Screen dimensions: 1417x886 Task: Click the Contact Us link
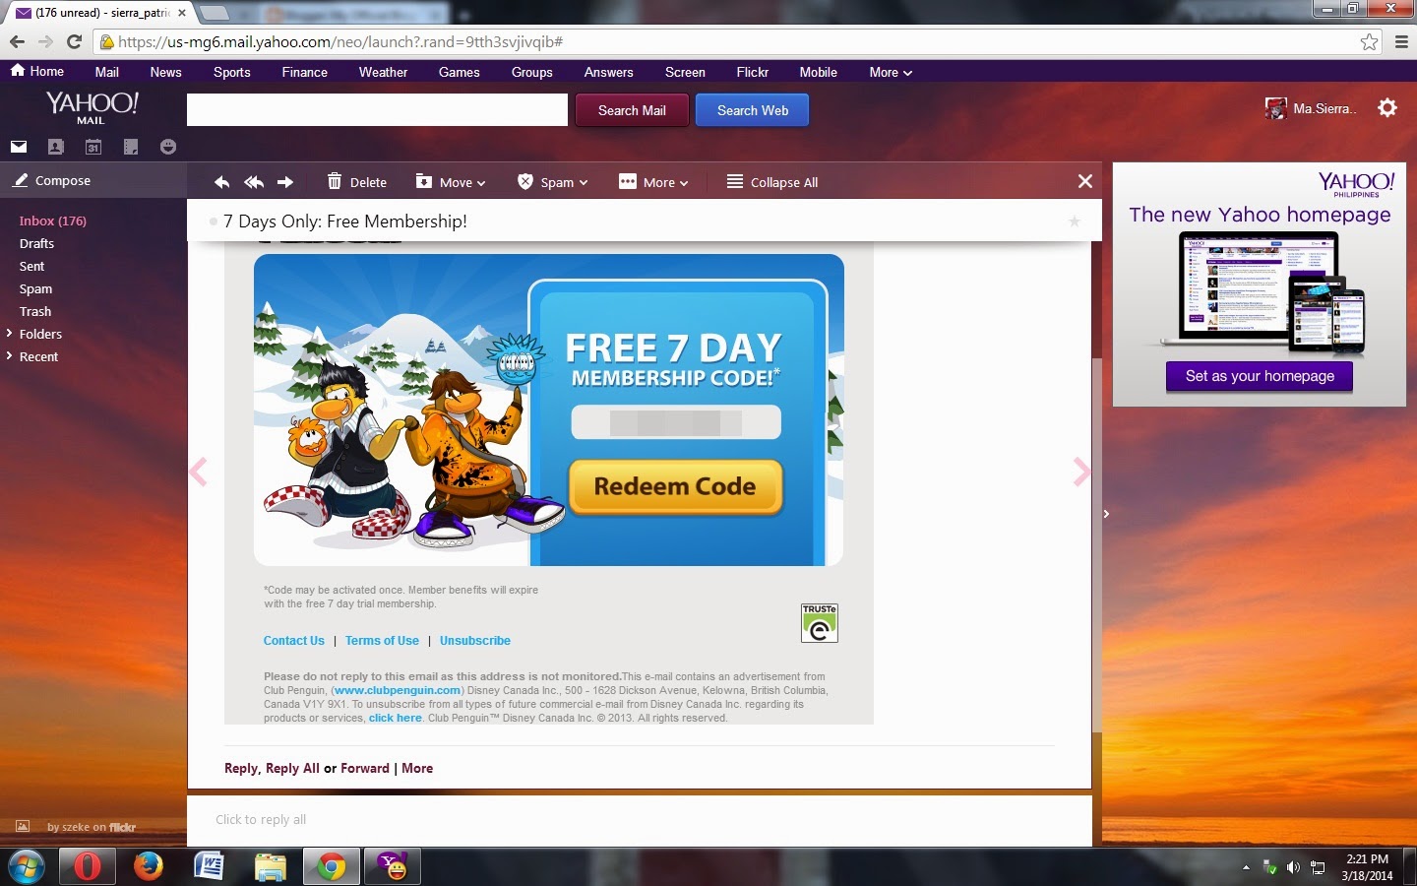[x=293, y=640]
